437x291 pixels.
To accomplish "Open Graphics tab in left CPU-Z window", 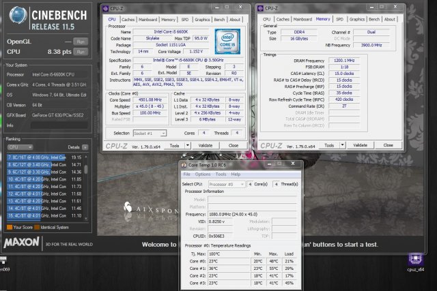I will [x=202, y=20].
